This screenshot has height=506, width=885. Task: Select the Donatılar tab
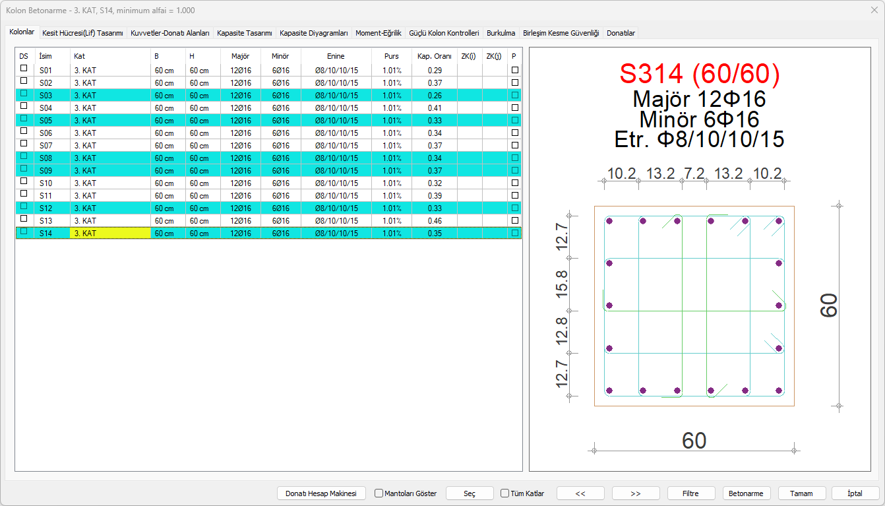click(x=621, y=32)
